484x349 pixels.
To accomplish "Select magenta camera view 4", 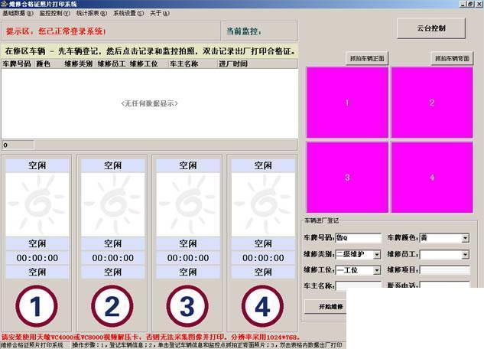I will point(432,178).
